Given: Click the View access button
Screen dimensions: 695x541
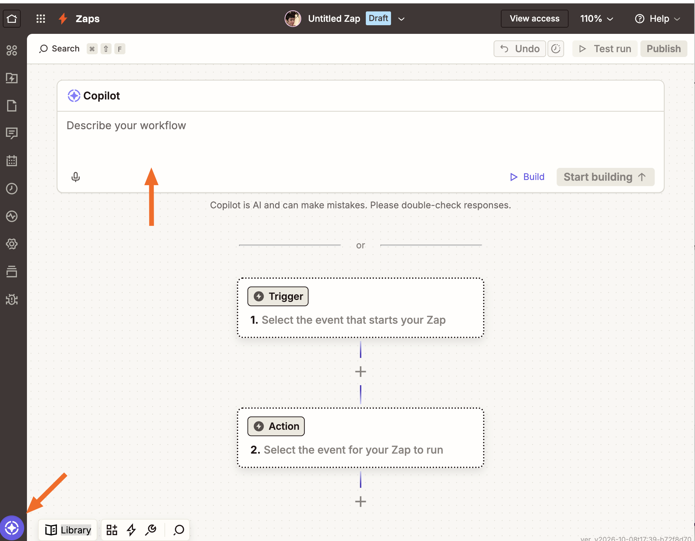Looking at the screenshot, I should coord(534,19).
